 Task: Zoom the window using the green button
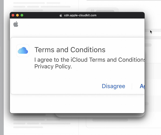point(22,15)
